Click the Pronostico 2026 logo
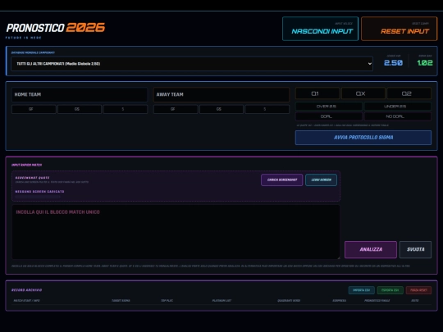Image resolution: width=443 pixels, height=332 pixels. pyautogui.click(x=56, y=28)
